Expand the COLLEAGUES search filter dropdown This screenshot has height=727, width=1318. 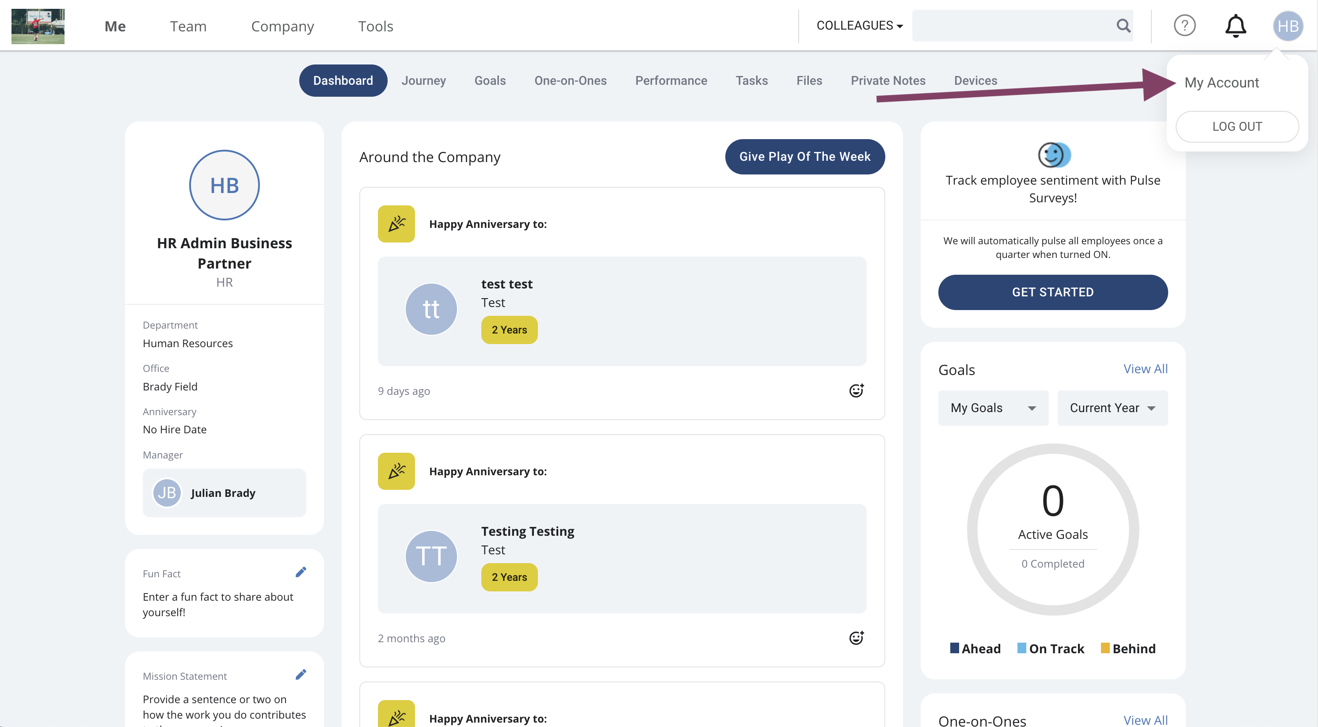click(x=860, y=26)
